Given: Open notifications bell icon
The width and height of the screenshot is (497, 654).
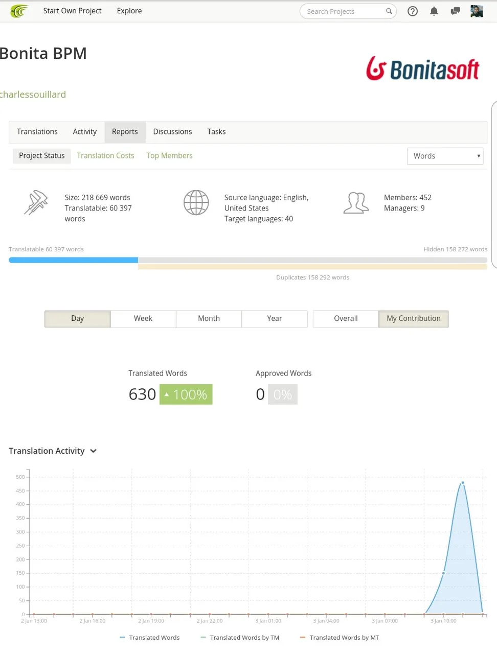Looking at the screenshot, I should coord(434,11).
